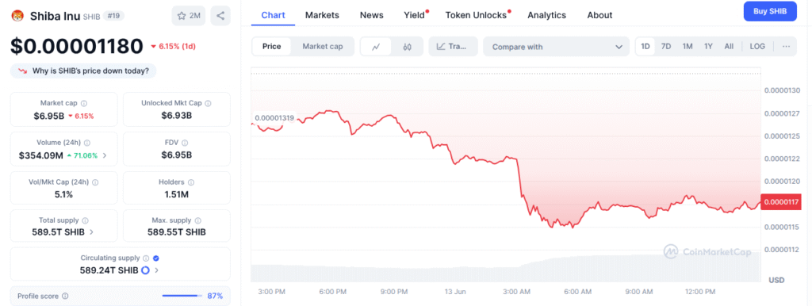Expand the Volume (24h) details chevron
Screen dimensions: 812x306
click(105, 155)
